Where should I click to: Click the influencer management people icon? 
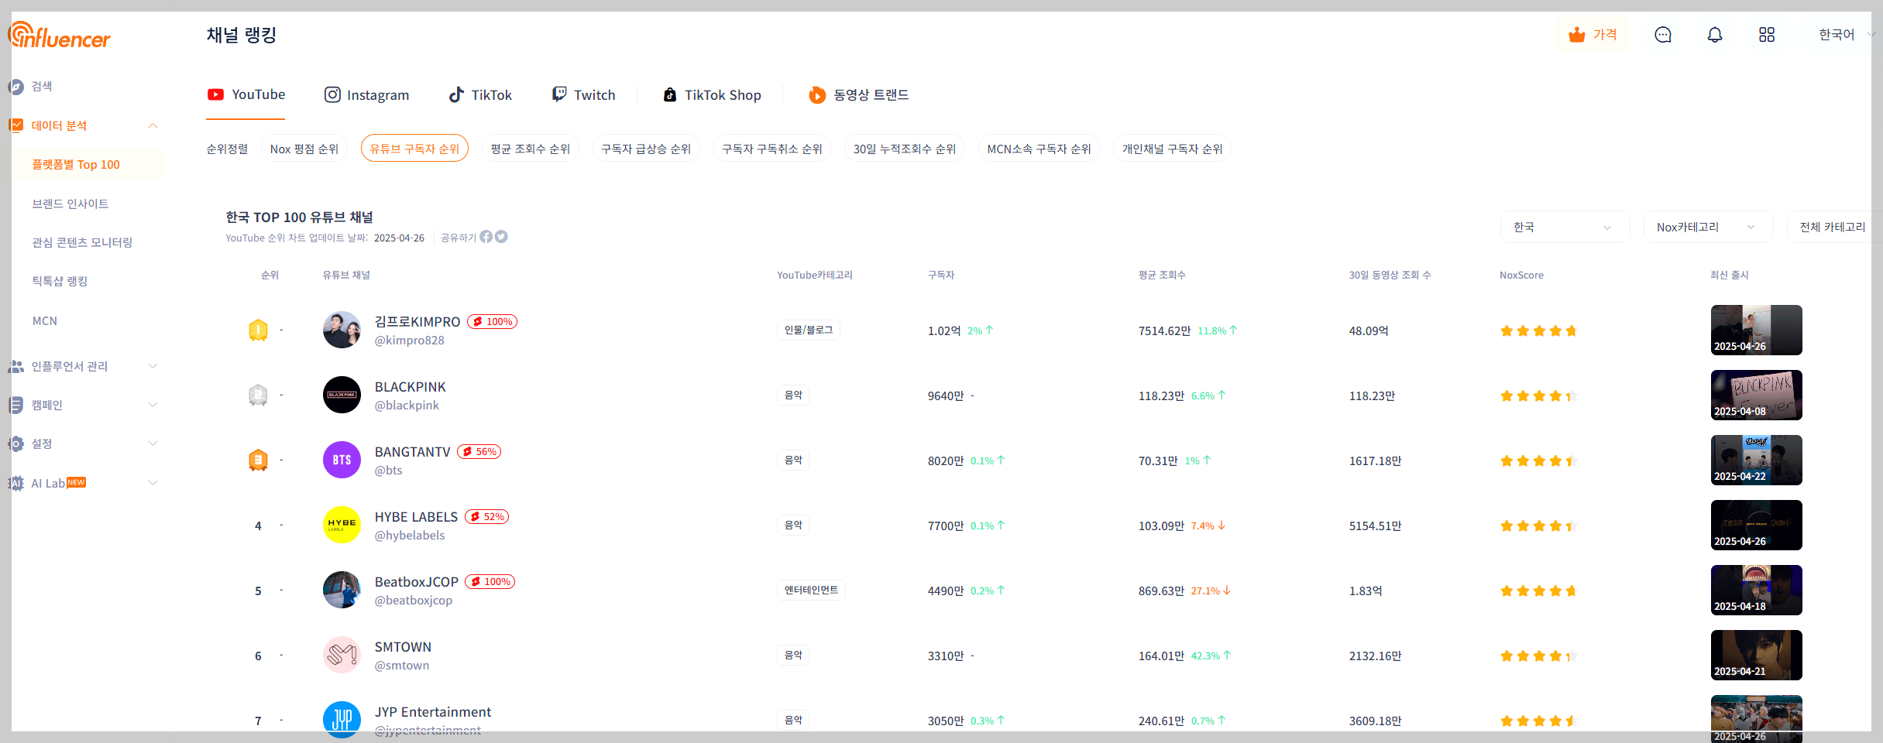(15, 366)
